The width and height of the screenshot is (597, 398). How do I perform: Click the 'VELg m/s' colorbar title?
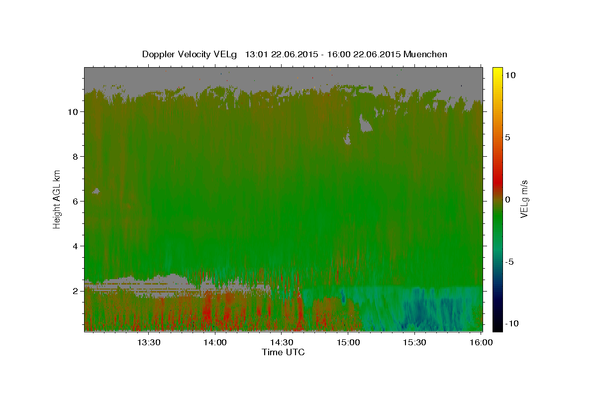click(524, 199)
